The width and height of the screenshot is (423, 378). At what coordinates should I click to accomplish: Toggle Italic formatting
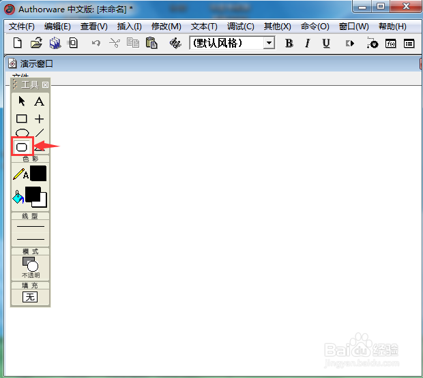(x=307, y=43)
